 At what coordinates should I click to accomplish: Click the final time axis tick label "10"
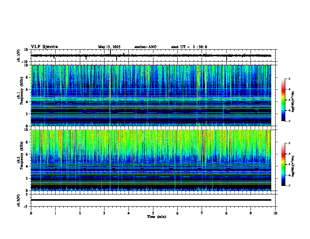[275, 213]
